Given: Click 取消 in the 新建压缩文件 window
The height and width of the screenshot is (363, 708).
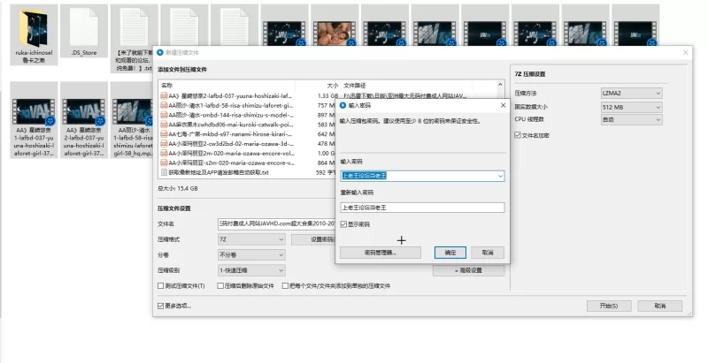Looking at the screenshot, I should coord(659,306).
